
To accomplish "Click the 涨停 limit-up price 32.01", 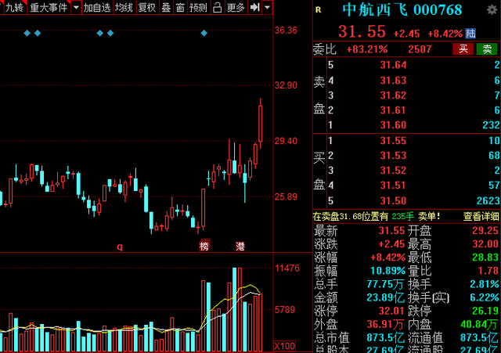I will coord(392,311).
